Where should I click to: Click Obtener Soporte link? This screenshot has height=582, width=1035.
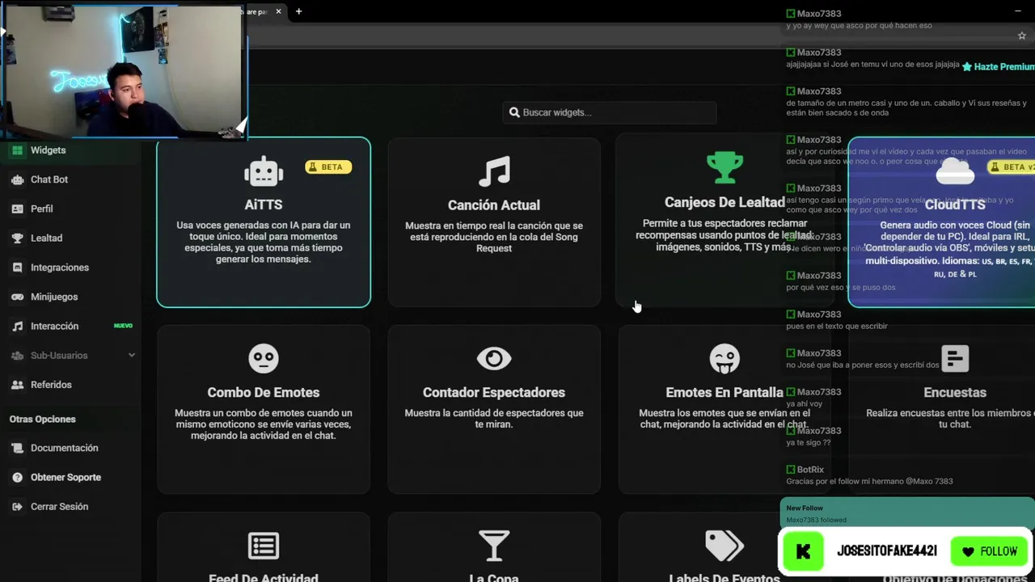[x=65, y=478]
